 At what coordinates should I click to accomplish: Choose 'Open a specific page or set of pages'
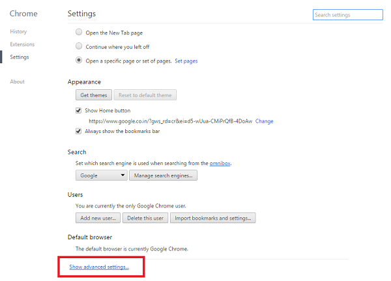pos(79,60)
